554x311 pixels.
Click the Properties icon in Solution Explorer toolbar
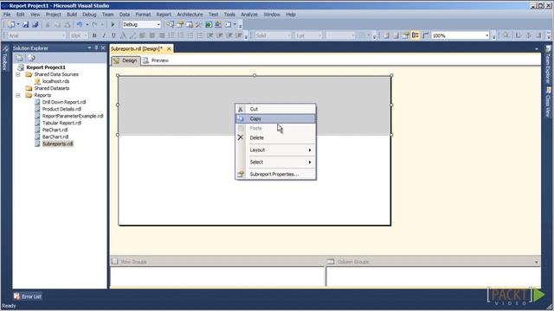pyautogui.click(x=19, y=58)
